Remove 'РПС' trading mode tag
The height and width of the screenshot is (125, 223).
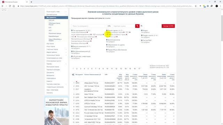tap(130, 32)
